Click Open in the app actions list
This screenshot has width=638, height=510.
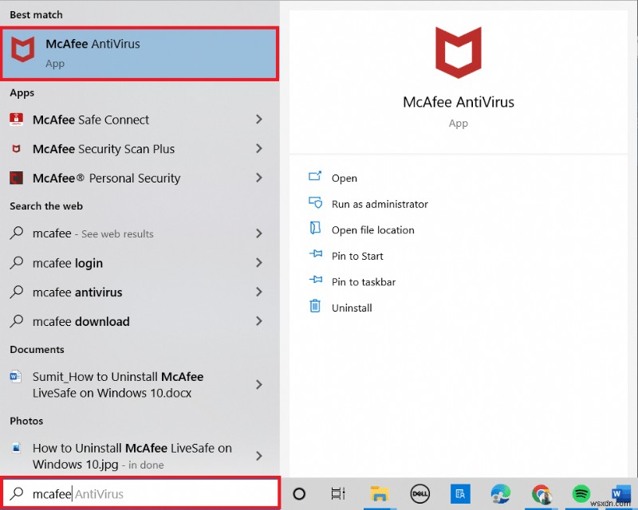345,178
